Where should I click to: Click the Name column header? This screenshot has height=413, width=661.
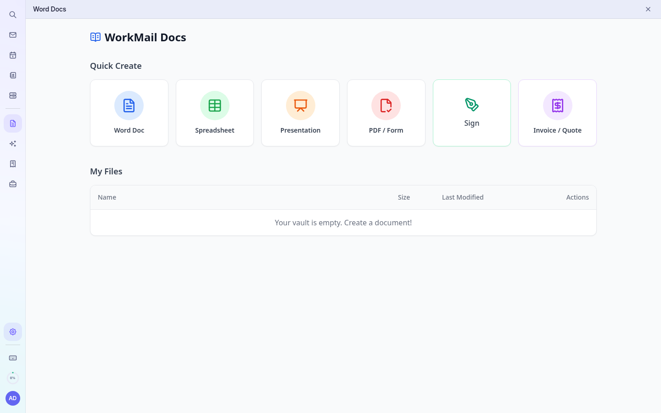[x=107, y=197]
